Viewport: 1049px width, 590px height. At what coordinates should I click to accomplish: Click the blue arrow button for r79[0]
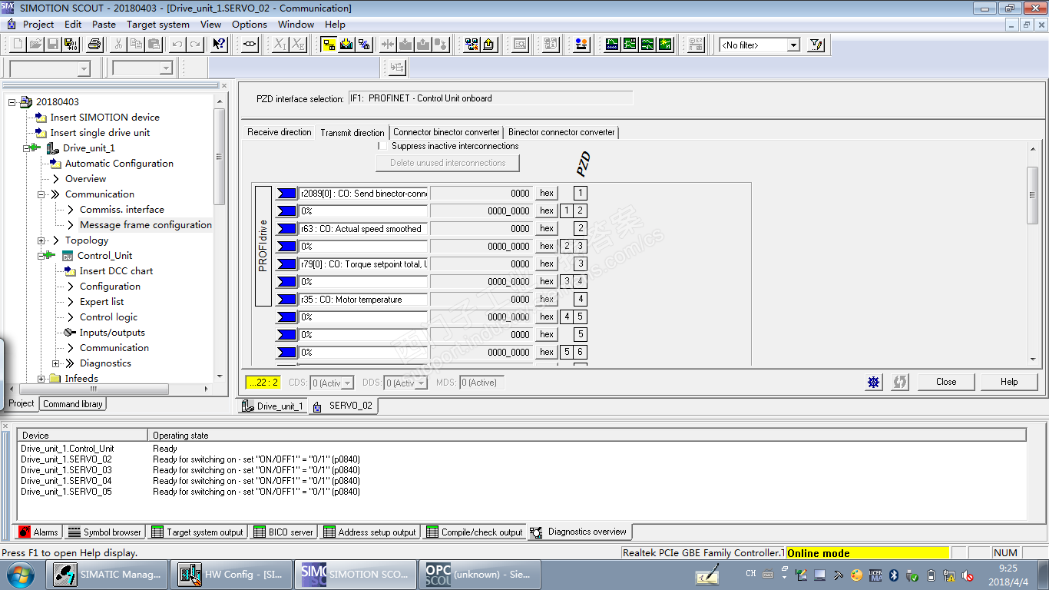coord(286,264)
